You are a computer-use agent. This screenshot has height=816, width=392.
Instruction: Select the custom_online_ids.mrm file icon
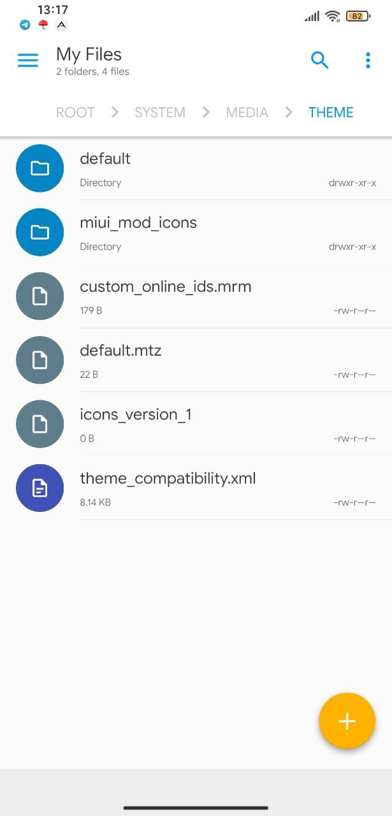tap(40, 296)
